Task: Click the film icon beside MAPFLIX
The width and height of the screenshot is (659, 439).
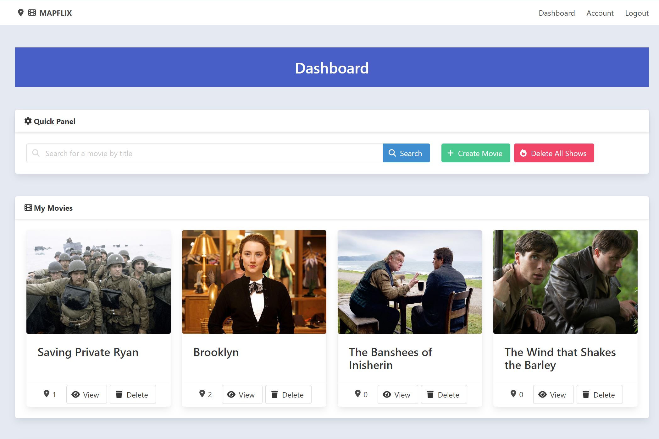Action: pyautogui.click(x=32, y=13)
